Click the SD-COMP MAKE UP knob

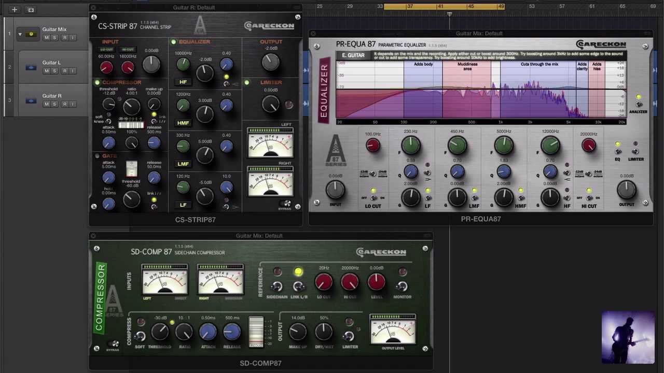(x=298, y=332)
